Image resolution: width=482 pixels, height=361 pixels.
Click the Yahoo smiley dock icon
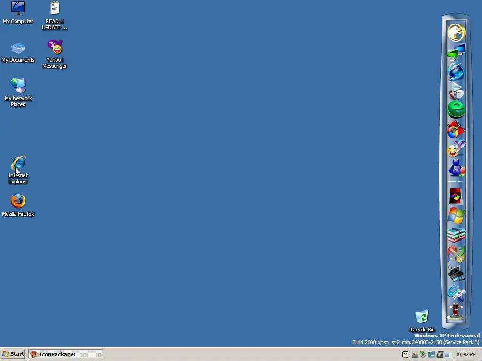coord(456,149)
